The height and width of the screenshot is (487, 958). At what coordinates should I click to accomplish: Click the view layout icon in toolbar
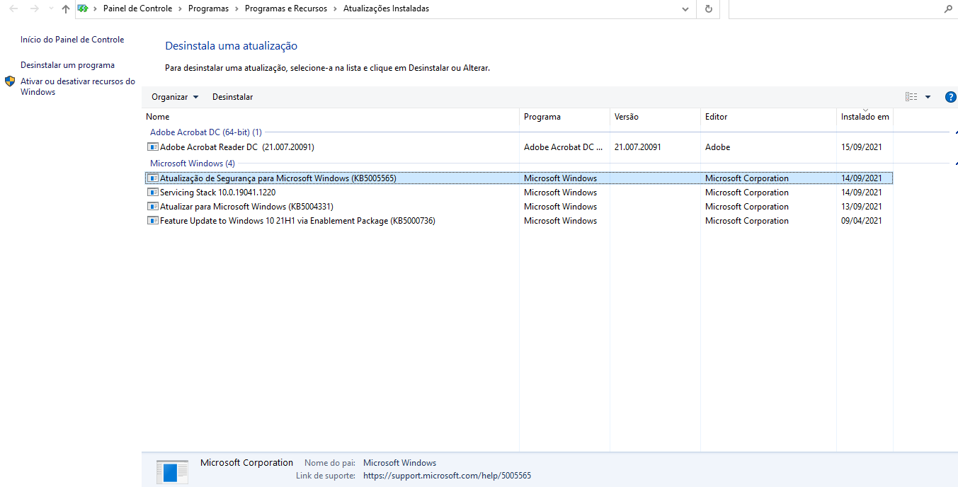coord(911,97)
